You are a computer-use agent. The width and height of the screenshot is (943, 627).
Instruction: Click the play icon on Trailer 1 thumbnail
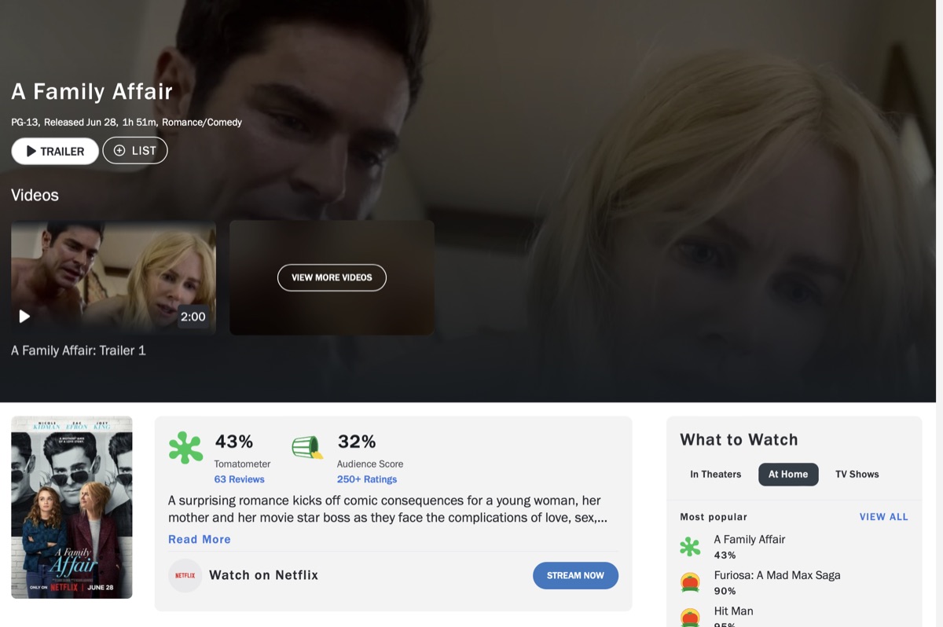[x=24, y=316]
